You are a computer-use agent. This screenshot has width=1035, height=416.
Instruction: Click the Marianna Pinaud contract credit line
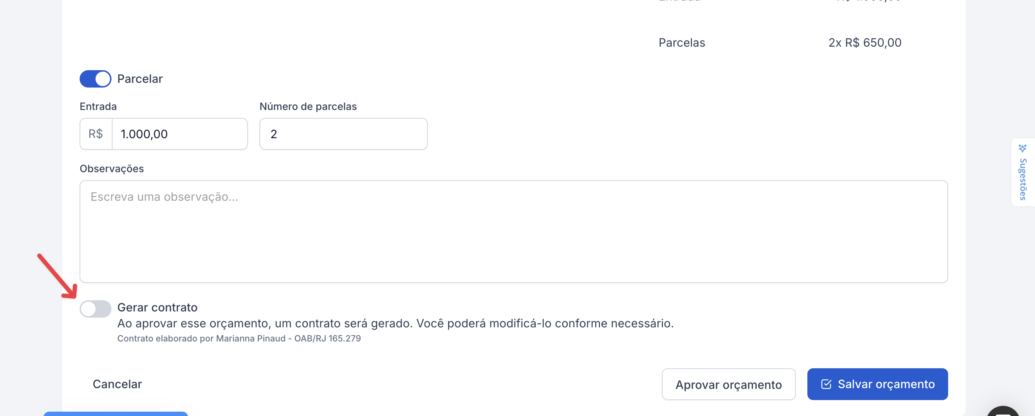(239, 339)
